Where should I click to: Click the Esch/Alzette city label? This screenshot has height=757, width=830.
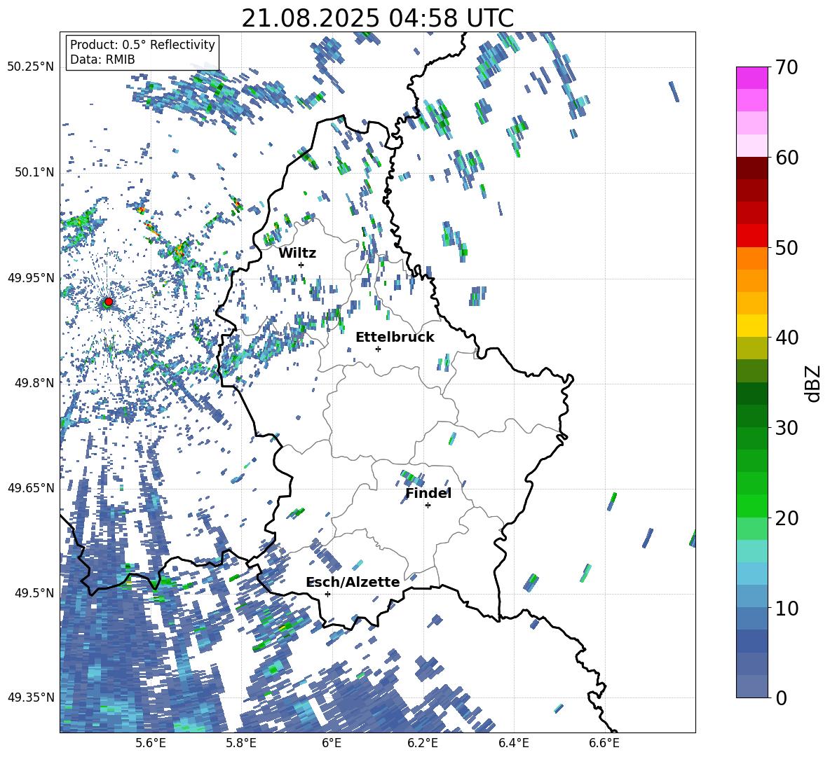353,582
